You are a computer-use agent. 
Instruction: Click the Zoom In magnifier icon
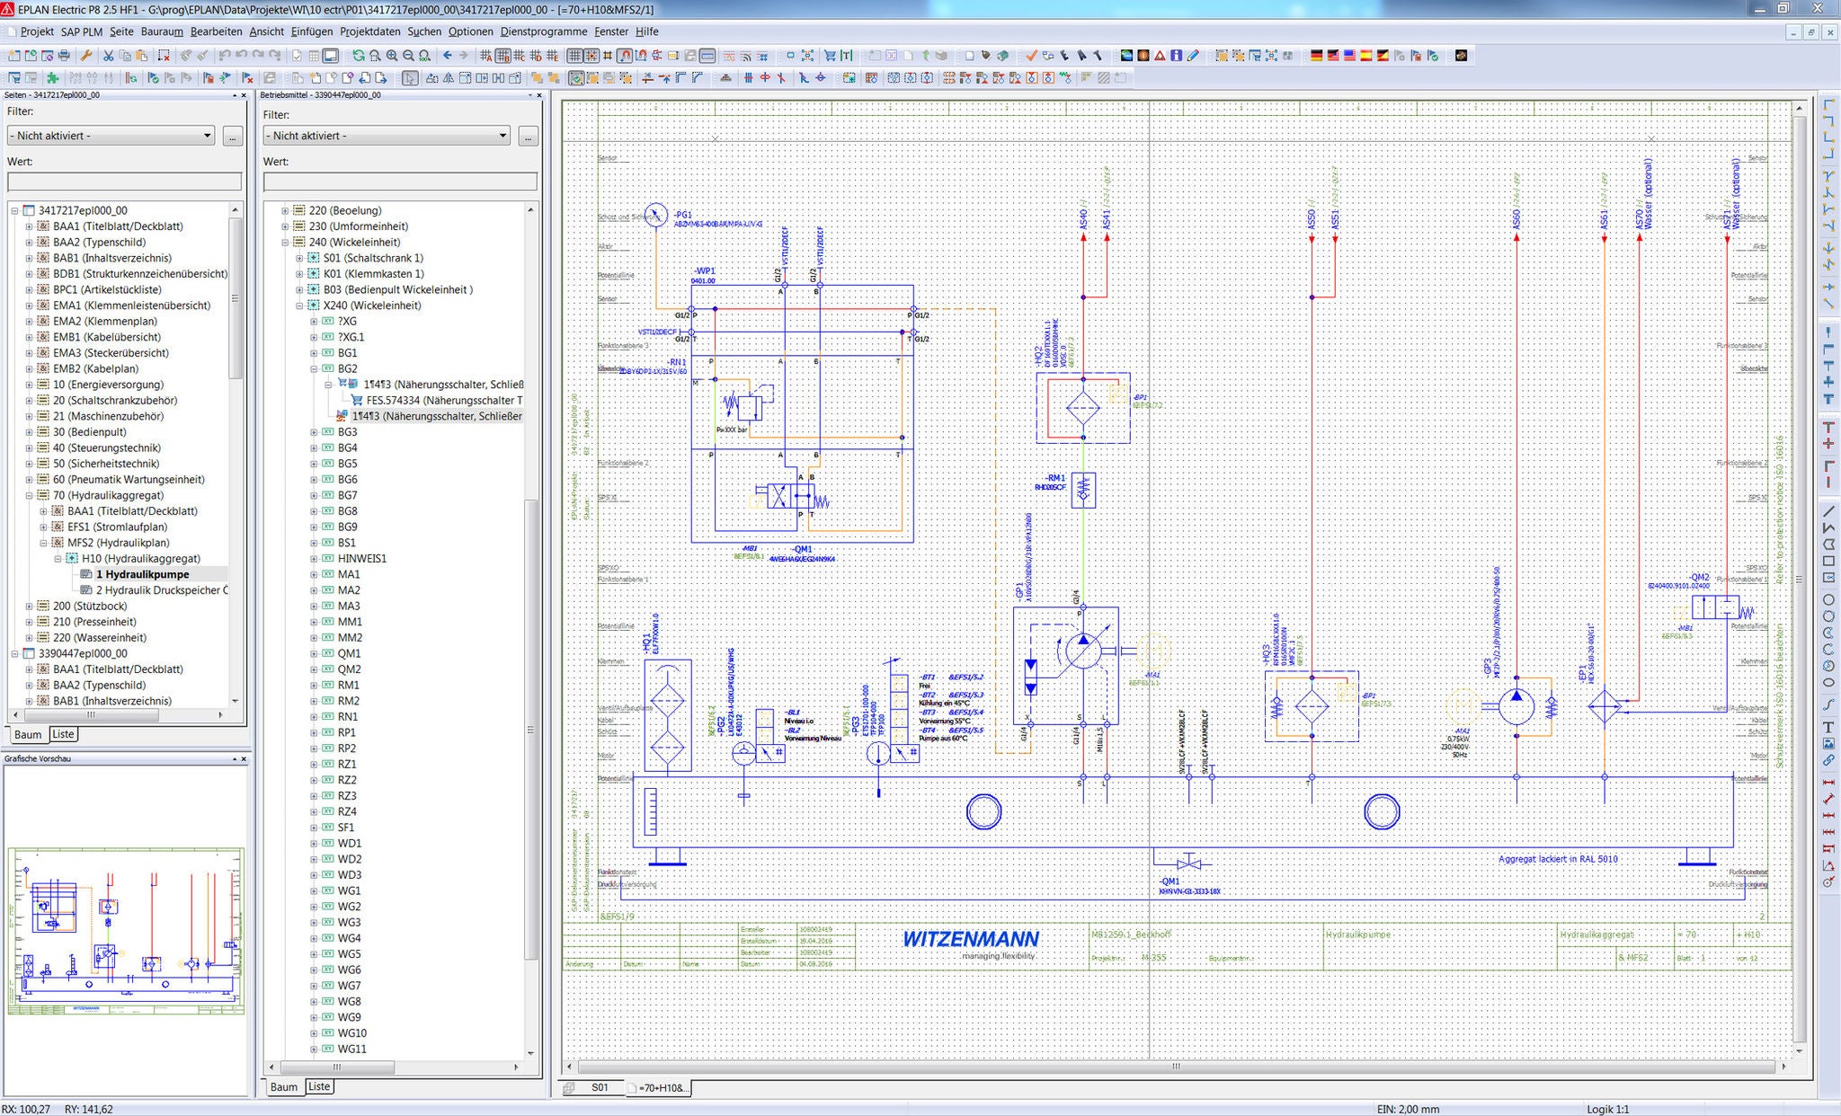pyautogui.click(x=392, y=56)
